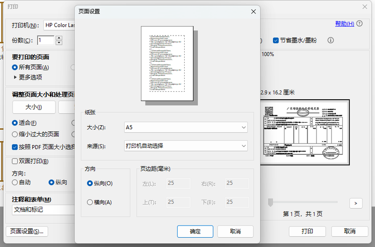Click the next page arrow button
375x247 pixels.
point(356,203)
